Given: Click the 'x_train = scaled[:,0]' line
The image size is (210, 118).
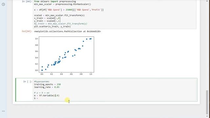Looking at the screenshot, I should pyautogui.click(x=47, y=18).
